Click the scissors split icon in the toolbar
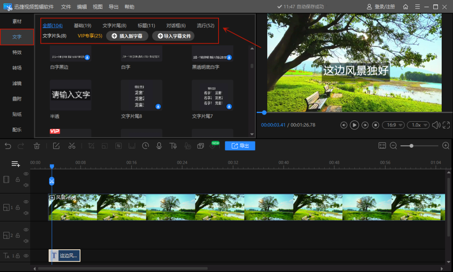 tap(72, 146)
